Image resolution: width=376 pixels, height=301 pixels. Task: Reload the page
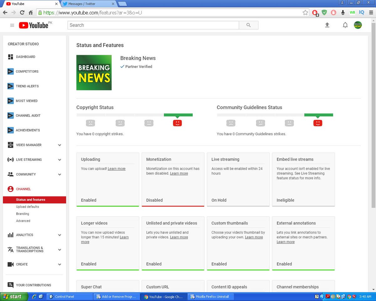point(22,13)
